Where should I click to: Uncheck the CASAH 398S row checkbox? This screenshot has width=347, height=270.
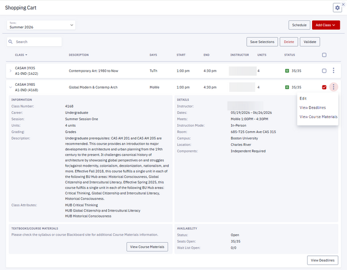tap(324, 87)
